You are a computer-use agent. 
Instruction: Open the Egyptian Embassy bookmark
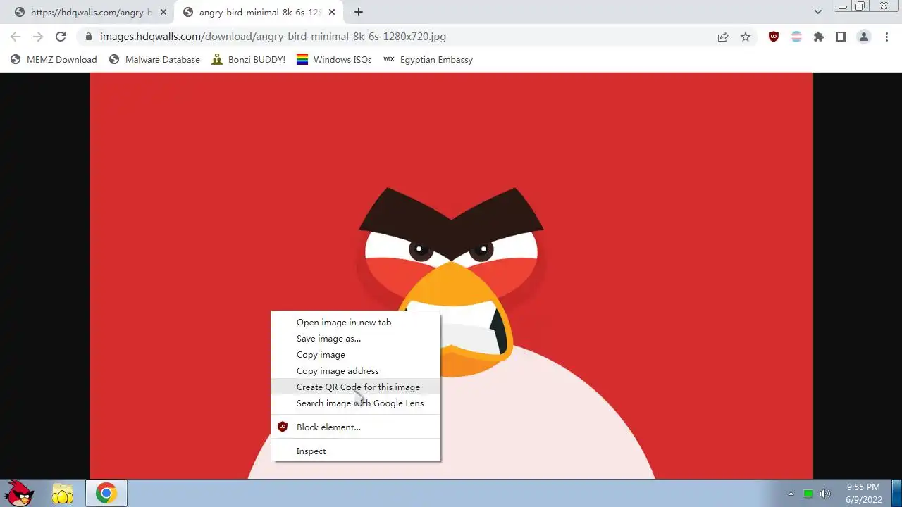[x=428, y=60]
